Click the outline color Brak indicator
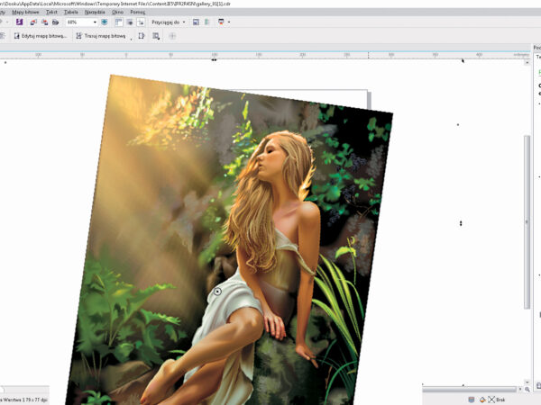Image resolution: width=541 pixels, height=405 pixels. pos(494,399)
